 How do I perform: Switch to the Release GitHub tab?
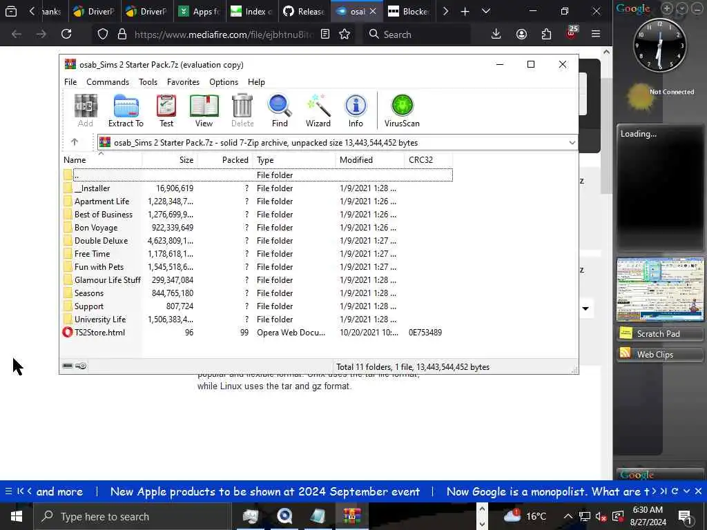tap(304, 11)
